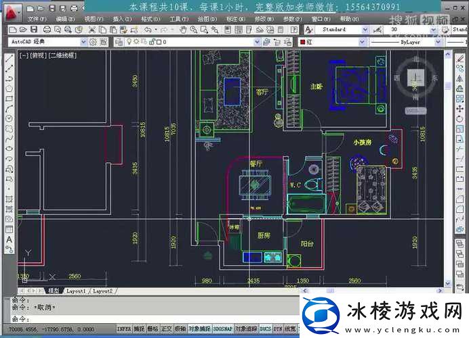The image size is (469, 338).
Task: Toggle DYN dynamic input in status bar
Action: [x=278, y=329]
